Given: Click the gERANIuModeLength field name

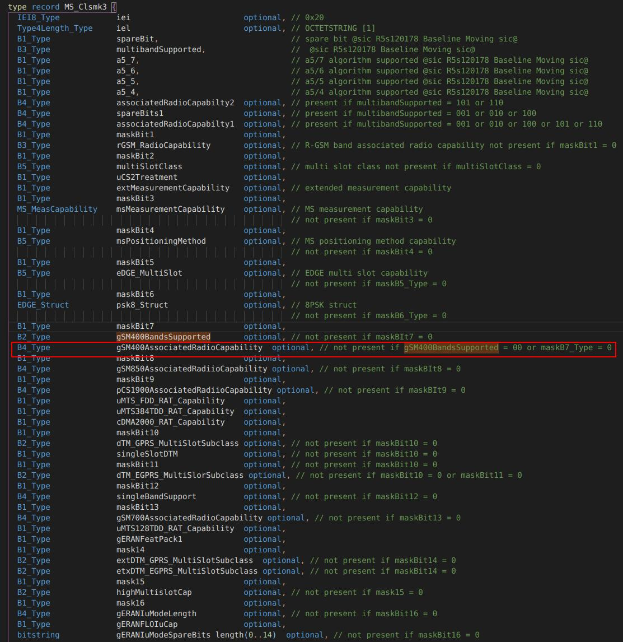Looking at the screenshot, I should [x=156, y=614].
